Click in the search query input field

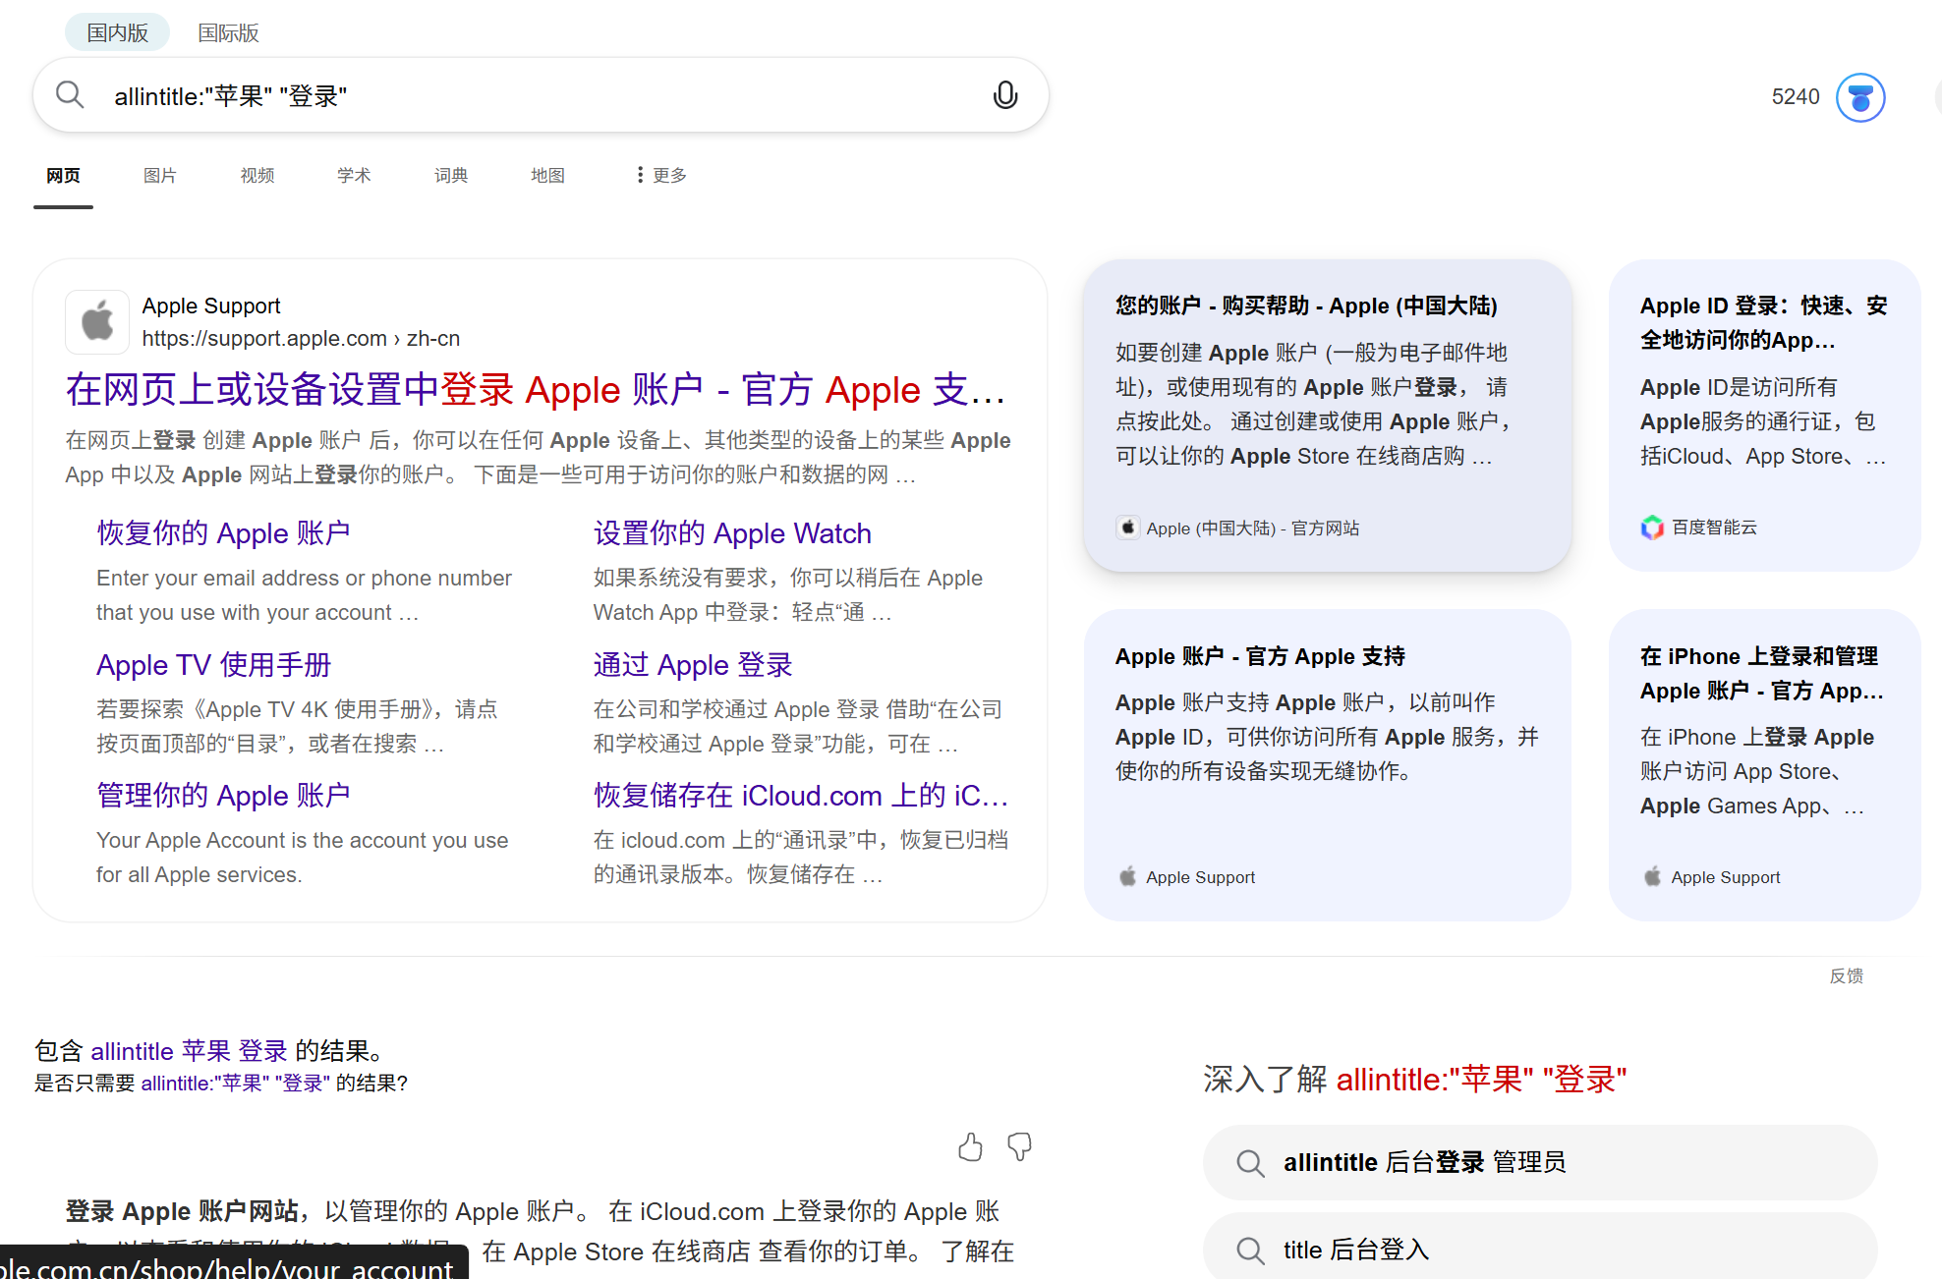541,96
